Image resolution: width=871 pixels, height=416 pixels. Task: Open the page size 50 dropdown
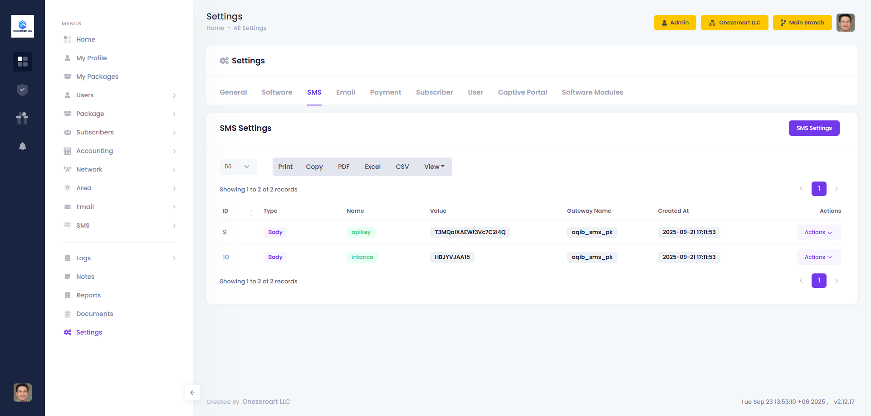pyautogui.click(x=238, y=167)
